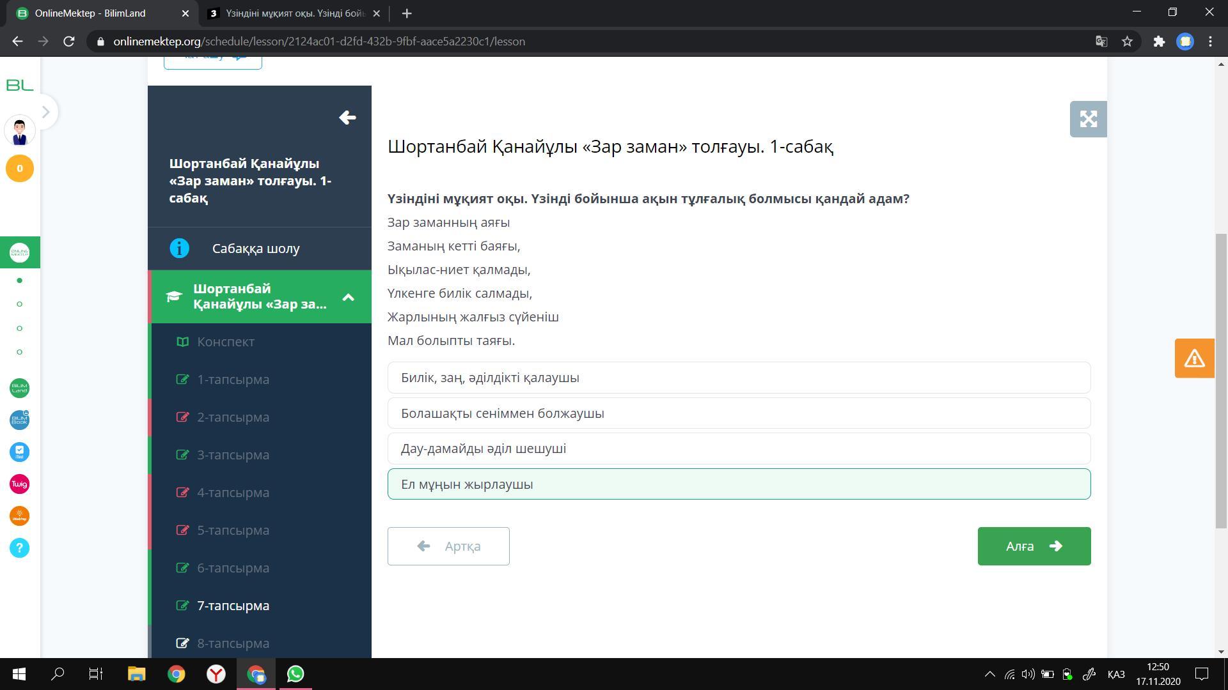Image resolution: width=1228 pixels, height=690 pixels.
Task: Expand the left sidebar with chevron arrow
Action: pyautogui.click(x=45, y=112)
